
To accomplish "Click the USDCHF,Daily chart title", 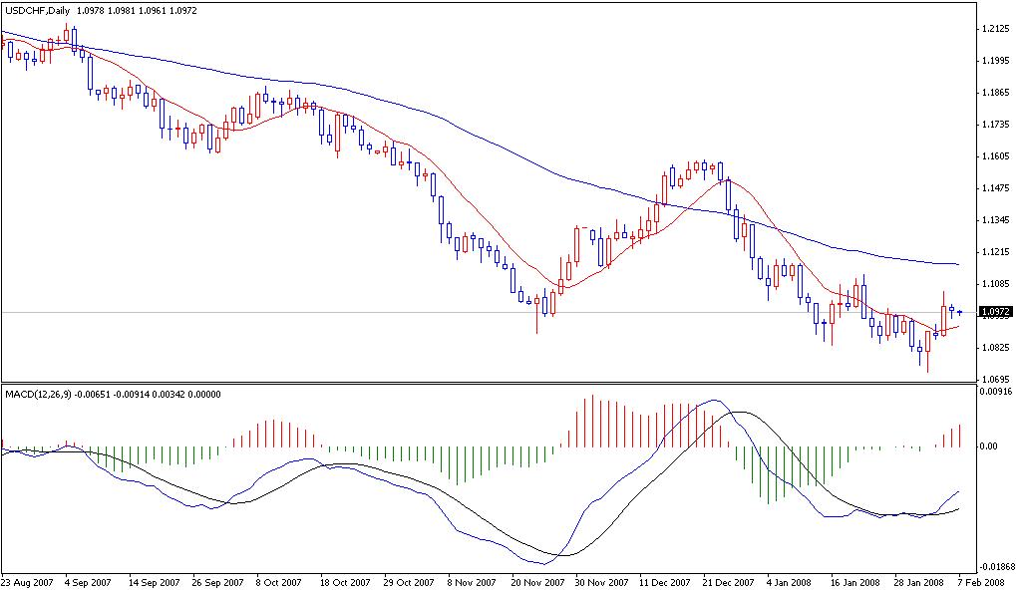I will (x=38, y=11).
